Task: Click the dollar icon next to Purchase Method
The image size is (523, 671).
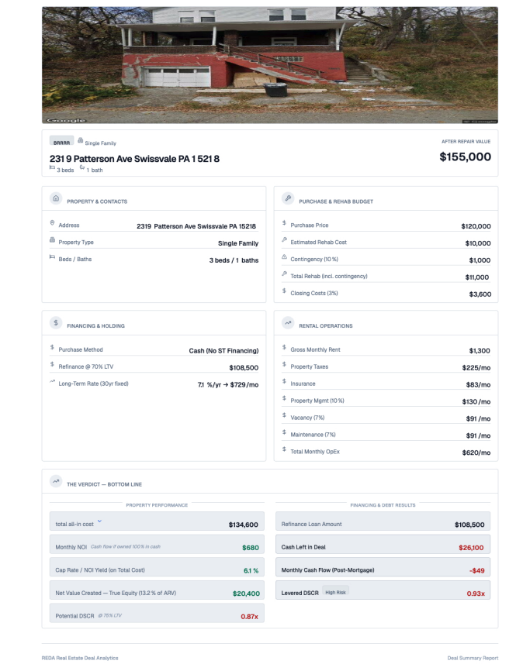Action: pos(52,347)
